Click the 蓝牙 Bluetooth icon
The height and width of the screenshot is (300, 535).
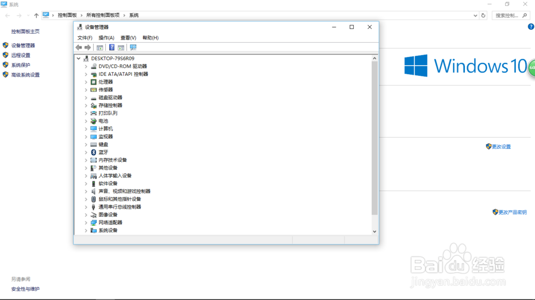[x=94, y=152]
